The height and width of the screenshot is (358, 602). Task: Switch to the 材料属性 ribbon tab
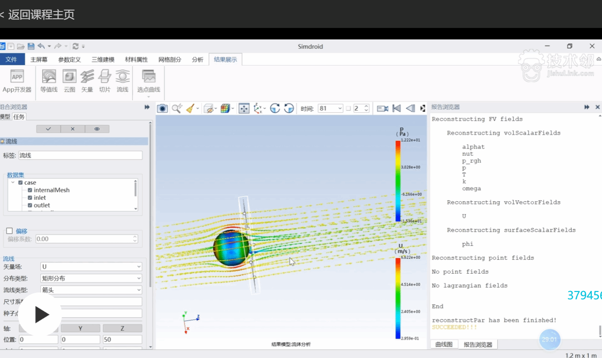point(136,60)
